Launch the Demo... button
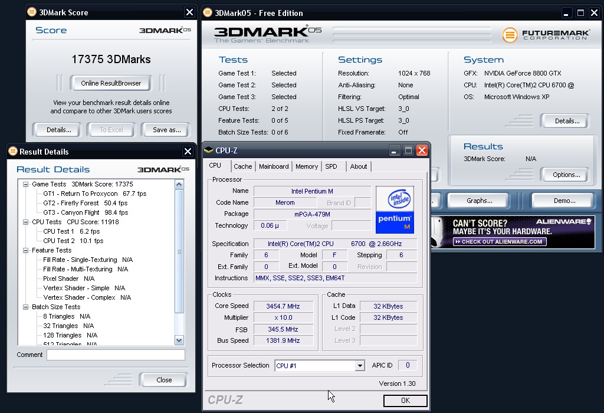The image size is (604, 413). 564,201
